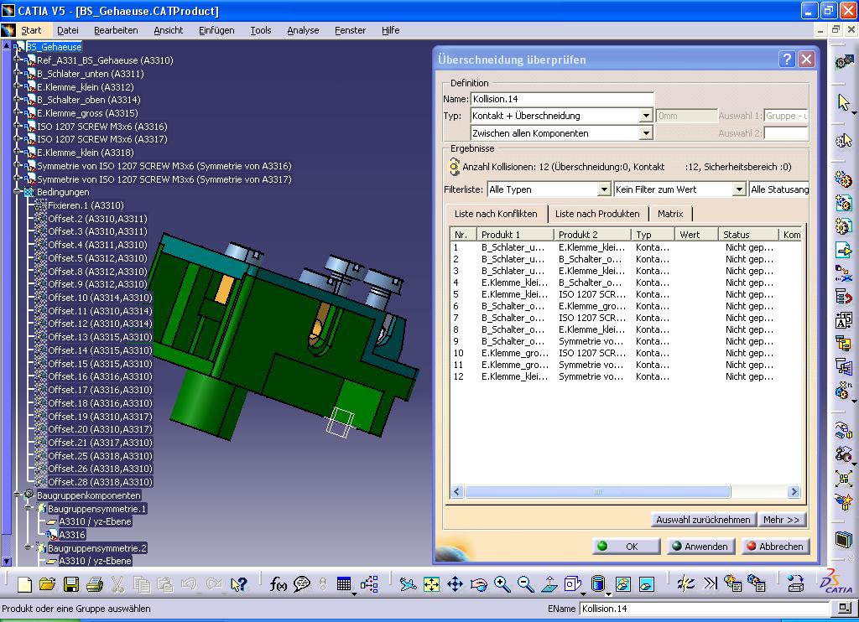Screen dimensions: 859x622
Task: Click the Abbrechen button
Action: point(775,547)
